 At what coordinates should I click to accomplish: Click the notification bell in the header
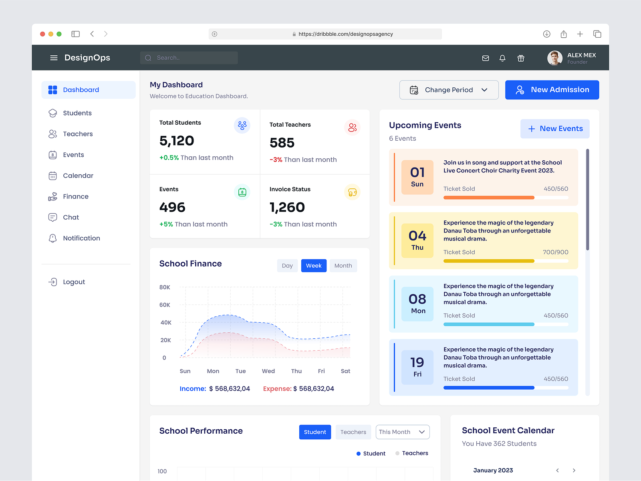point(502,58)
